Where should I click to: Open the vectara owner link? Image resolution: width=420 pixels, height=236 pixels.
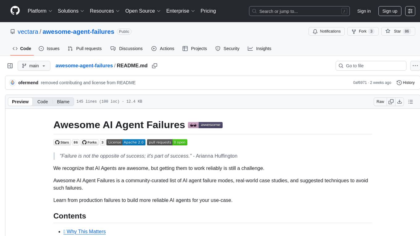(x=28, y=32)
